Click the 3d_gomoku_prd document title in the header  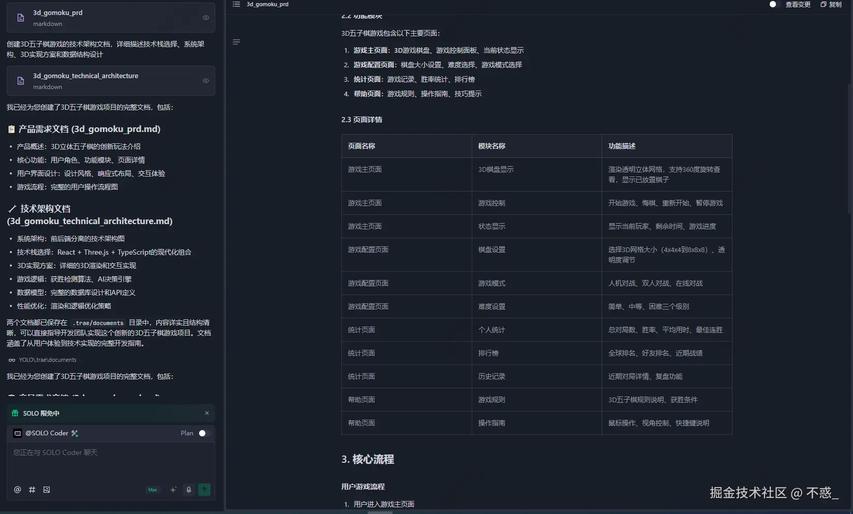[x=267, y=4]
